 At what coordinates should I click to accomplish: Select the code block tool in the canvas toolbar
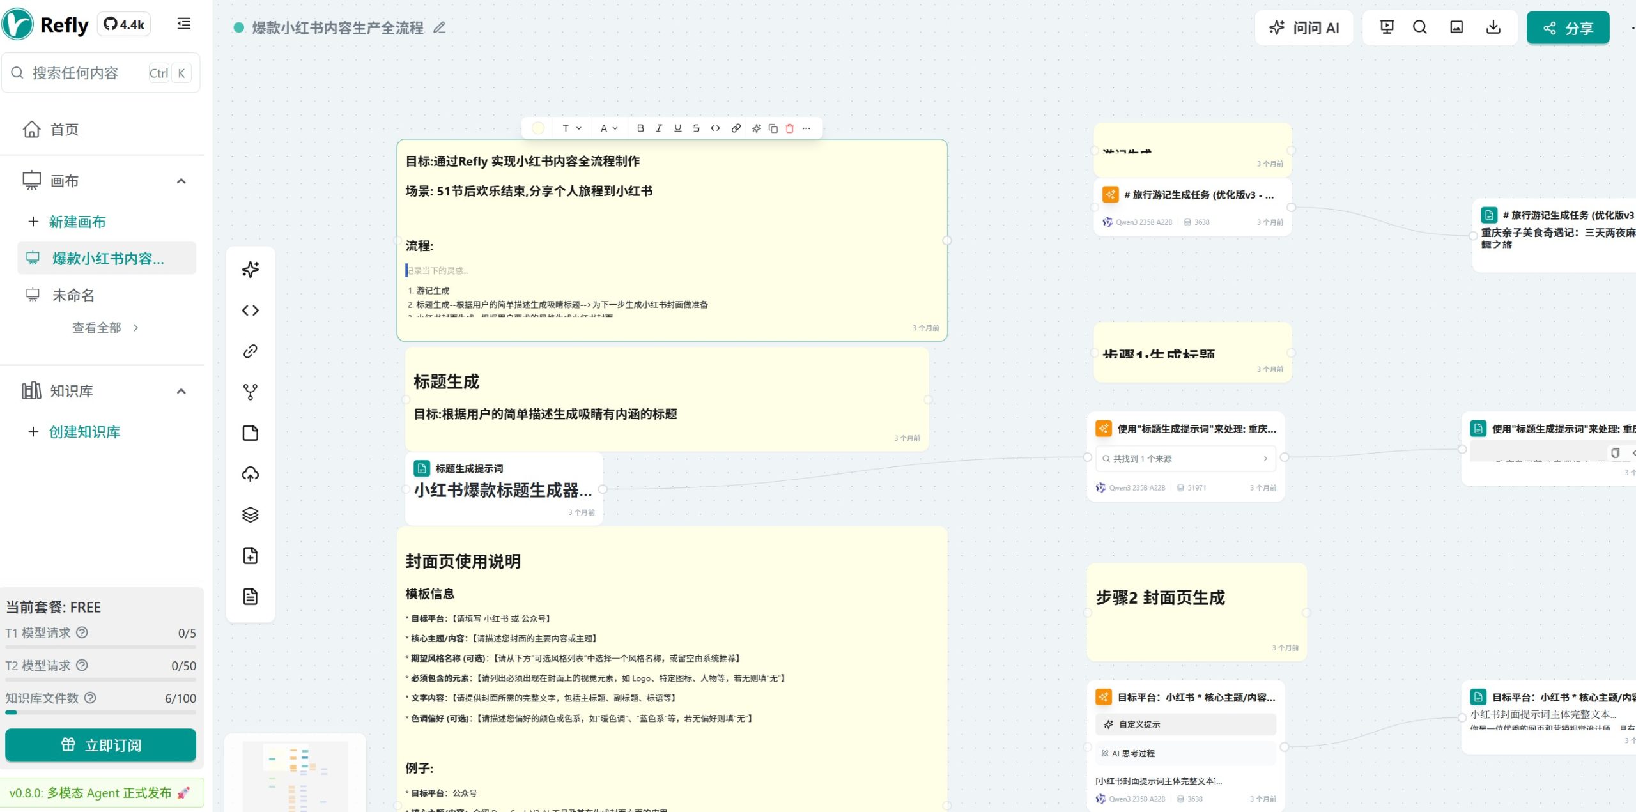pos(250,310)
